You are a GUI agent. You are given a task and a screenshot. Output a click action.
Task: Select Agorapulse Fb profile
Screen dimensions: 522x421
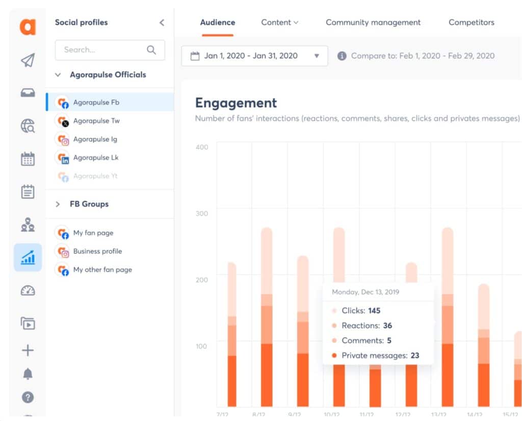(x=110, y=103)
